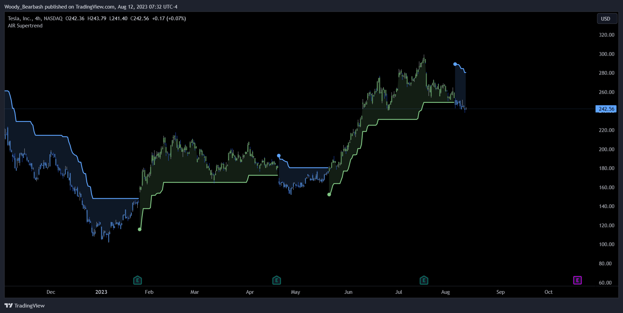Image resolution: width=623 pixels, height=313 pixels.
Task: Click the green supertrend dot near February
Action: pos(139,229)
